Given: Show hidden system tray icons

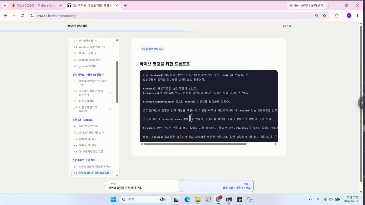Looking at the screenshot, I should [x=310, y=200].
